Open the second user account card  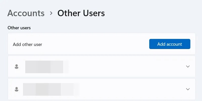pyautogui.click(x=102, y=89)
